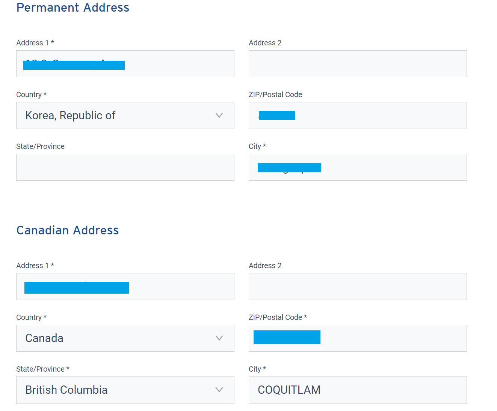Click the chevron arrow beside British Columbia
The width and height of the screenshot is (497, 411).
[219, 390]
